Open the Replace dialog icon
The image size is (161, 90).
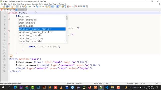point(37,7)
